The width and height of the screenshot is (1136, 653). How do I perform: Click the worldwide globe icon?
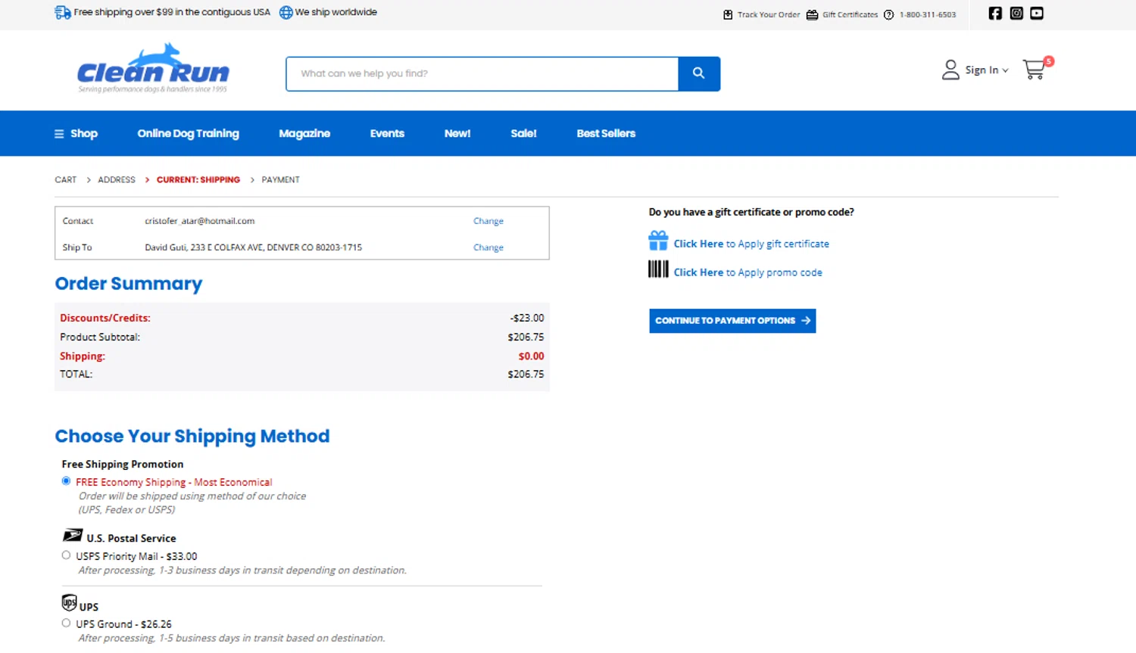click(286, 12)
